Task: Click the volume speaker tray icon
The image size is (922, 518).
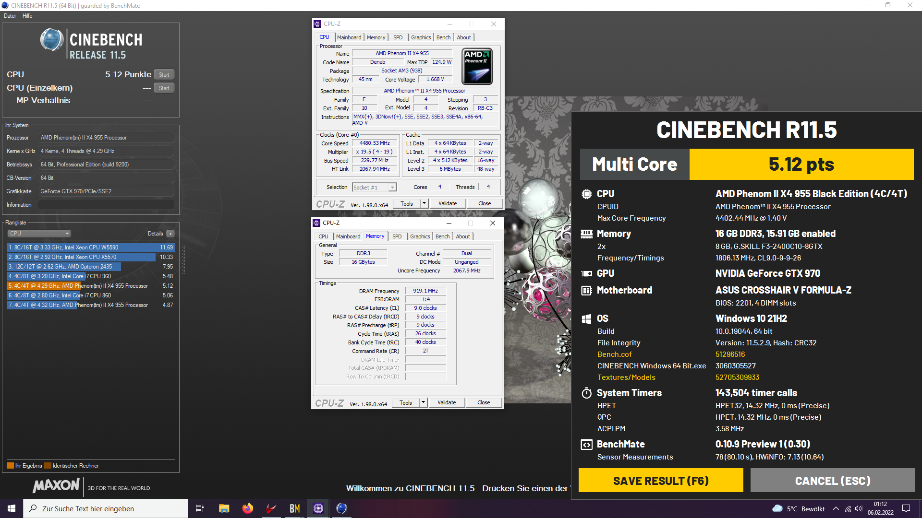Action: pos(859,509)
